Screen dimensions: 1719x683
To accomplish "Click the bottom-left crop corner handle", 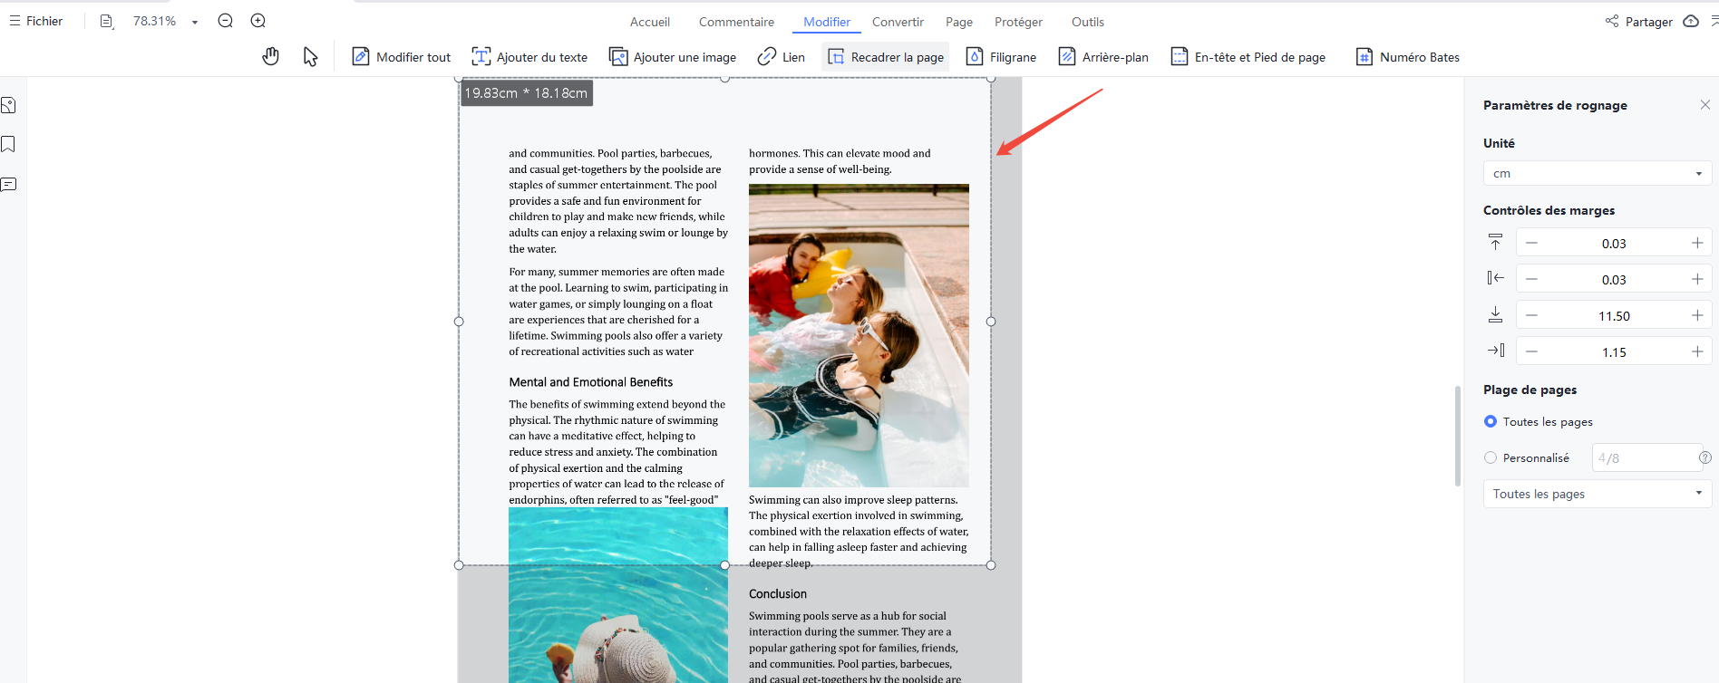I will pos(459,565).
